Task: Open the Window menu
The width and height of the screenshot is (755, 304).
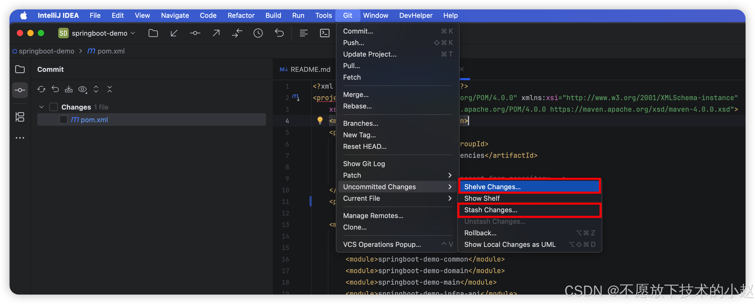Action: (x=375, y=15)
